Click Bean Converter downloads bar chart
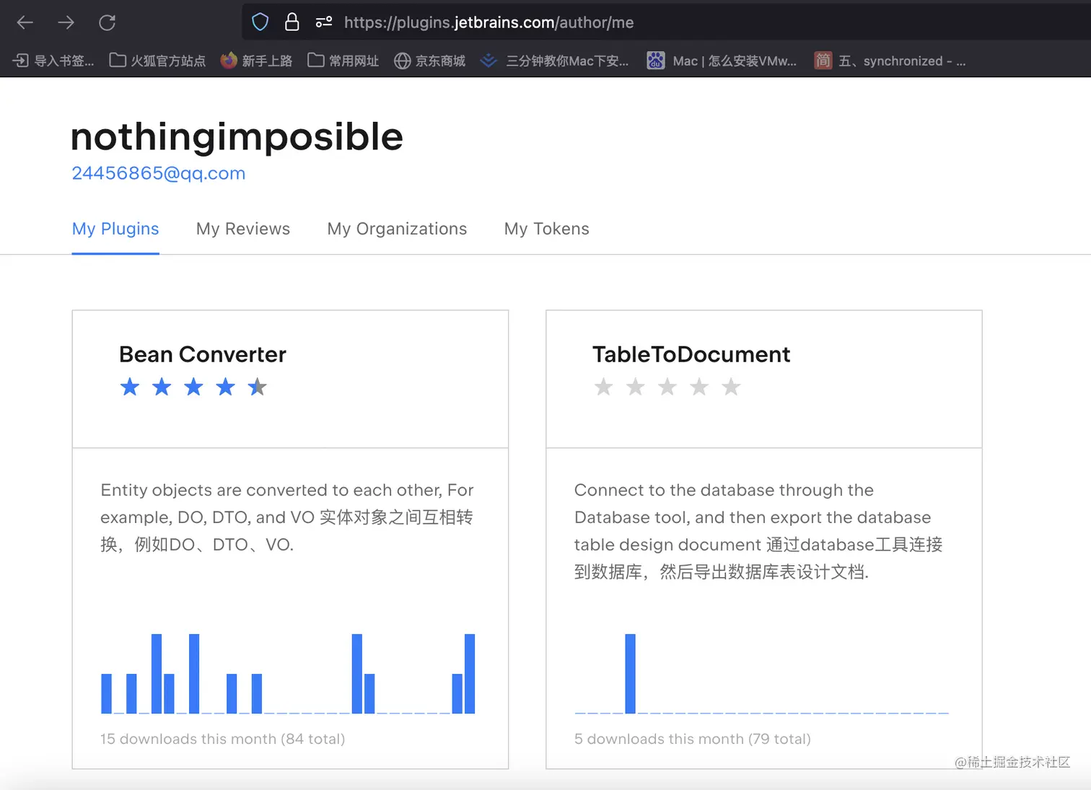Viewport: 1091px width, 790px height. point(288,674)
